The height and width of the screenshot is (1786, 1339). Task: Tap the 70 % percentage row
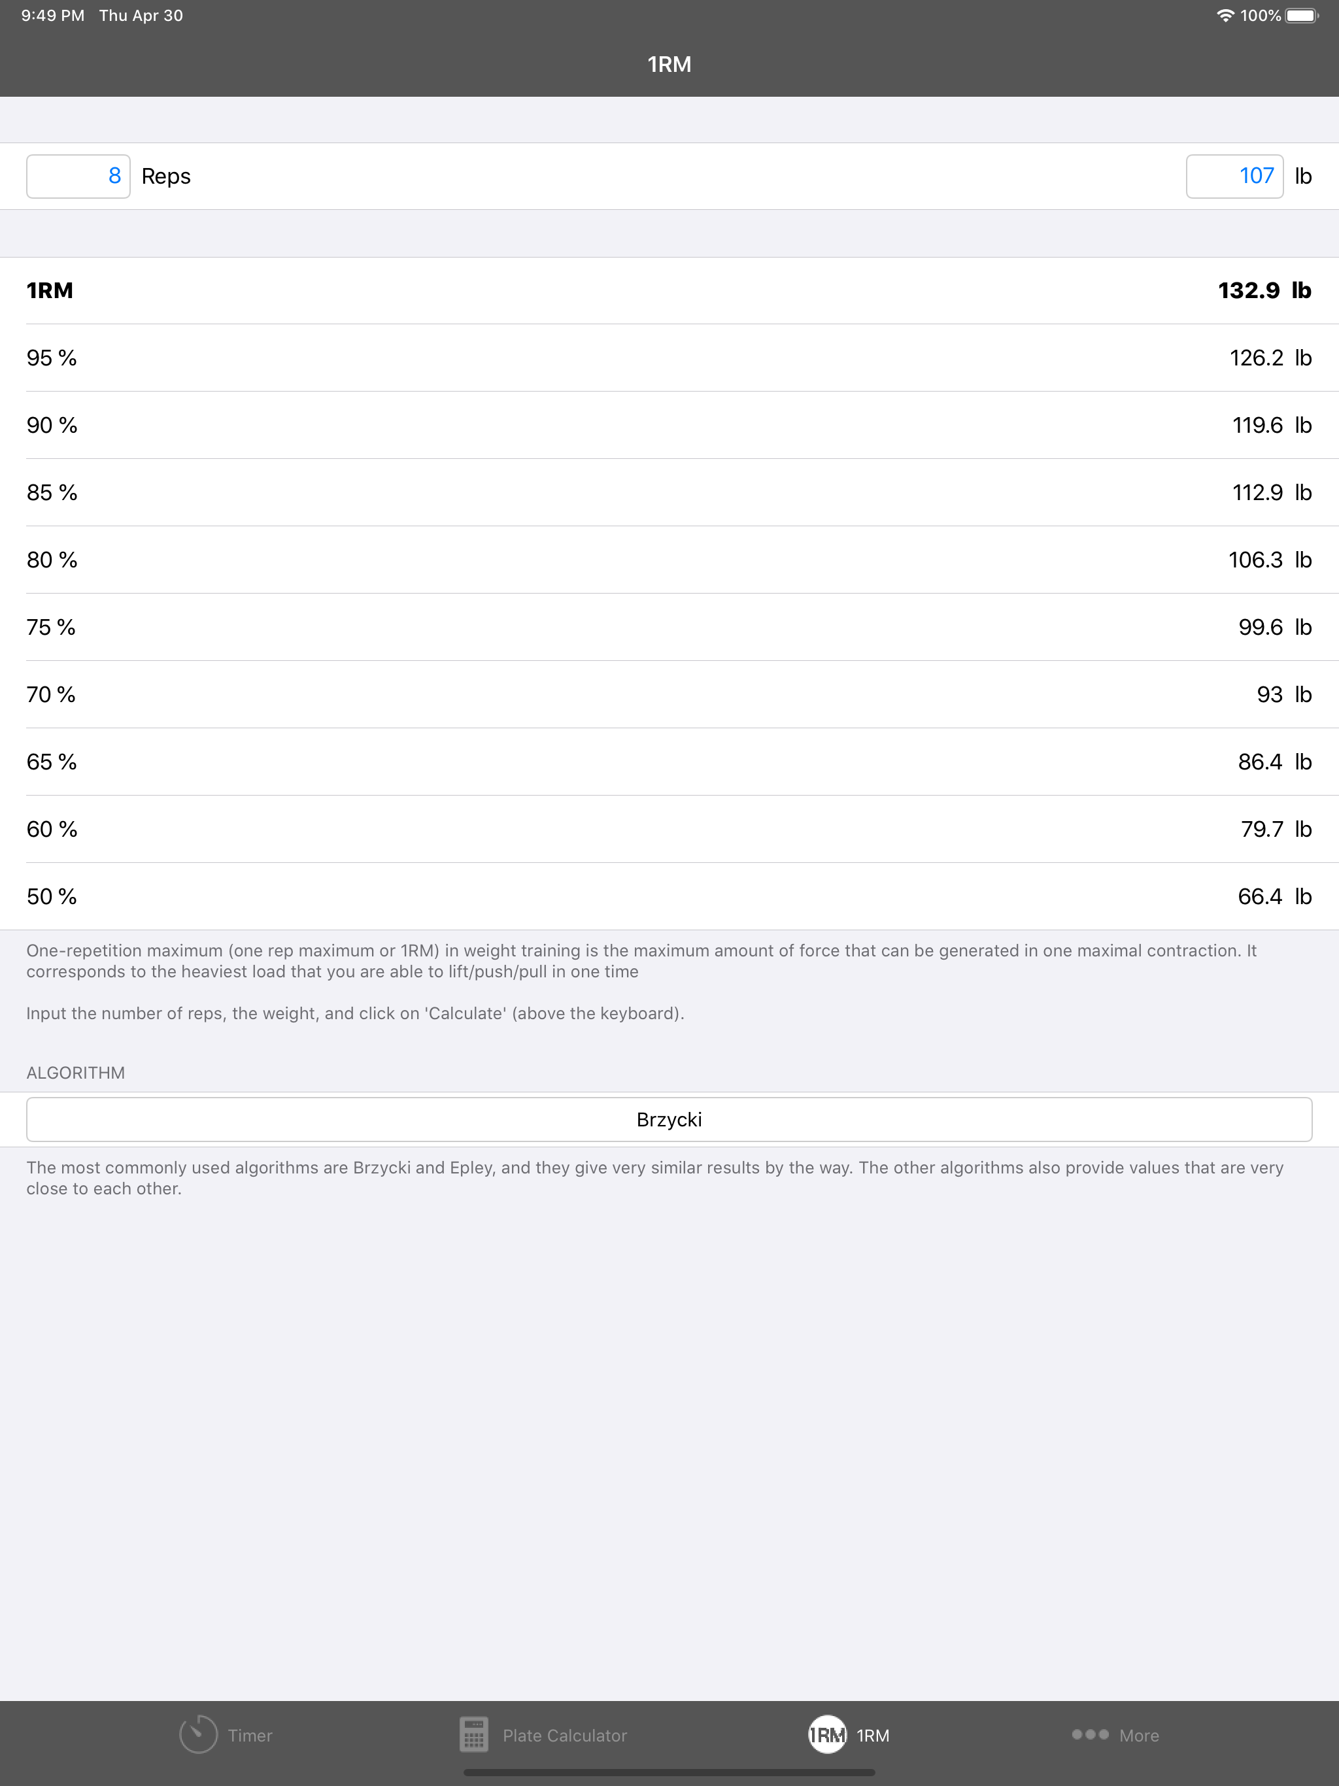669,694
